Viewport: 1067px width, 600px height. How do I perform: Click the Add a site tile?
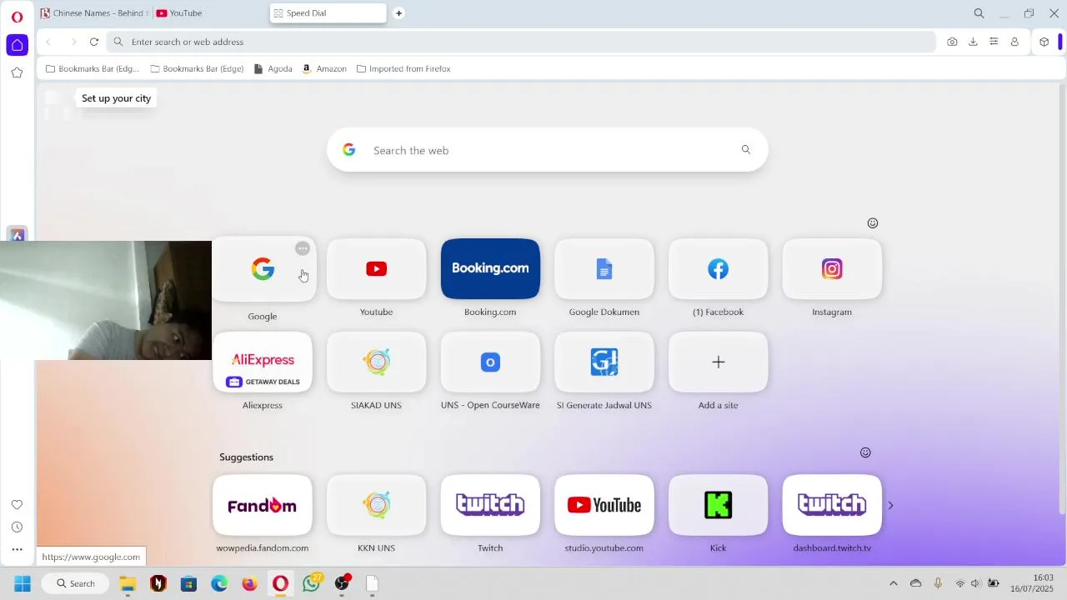click(x=718, y=362)
